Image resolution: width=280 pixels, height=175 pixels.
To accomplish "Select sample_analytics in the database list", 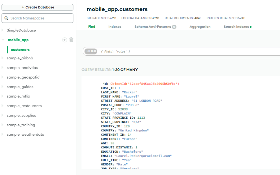I will tap(22, 68).
